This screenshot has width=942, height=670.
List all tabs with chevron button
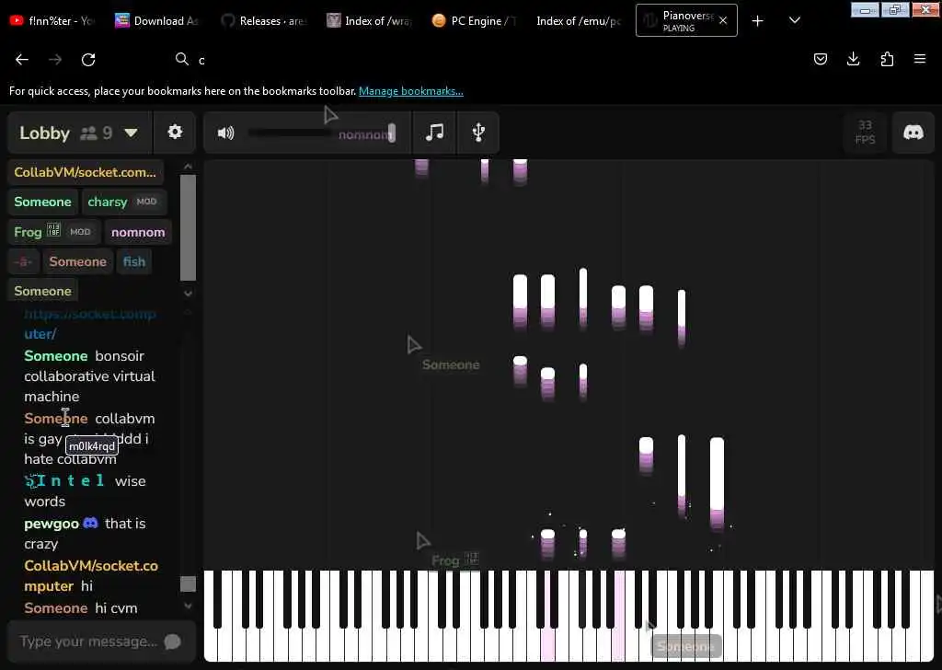[794, 21]
